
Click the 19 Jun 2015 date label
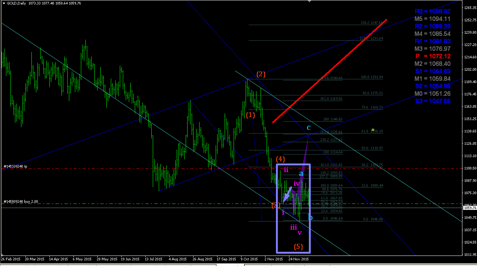[x=131, y=259]
